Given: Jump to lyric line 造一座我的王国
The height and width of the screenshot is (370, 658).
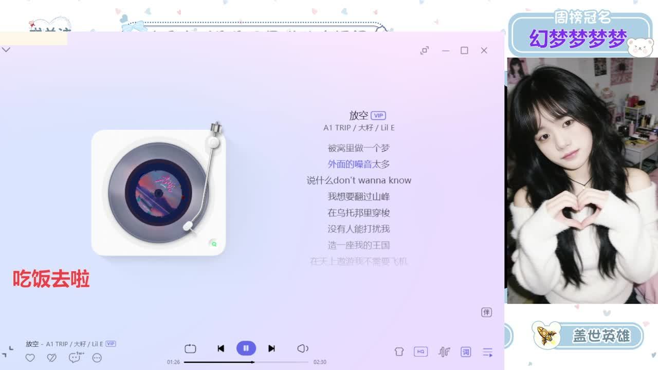Looking at the screenshot, I should tap(359, 245).
